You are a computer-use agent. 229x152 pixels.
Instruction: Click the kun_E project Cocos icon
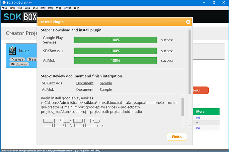click(12, 50)
